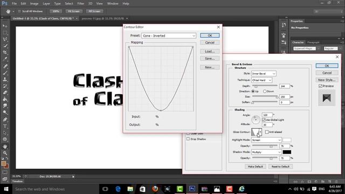The width and height of the screenshot is (345, 194).
Task: Open the bevel Style dropdown
Action: click(264, 73)
